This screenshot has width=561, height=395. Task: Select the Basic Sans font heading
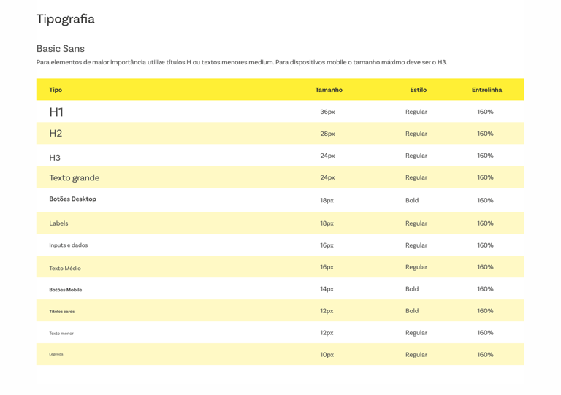pos(61,49)
